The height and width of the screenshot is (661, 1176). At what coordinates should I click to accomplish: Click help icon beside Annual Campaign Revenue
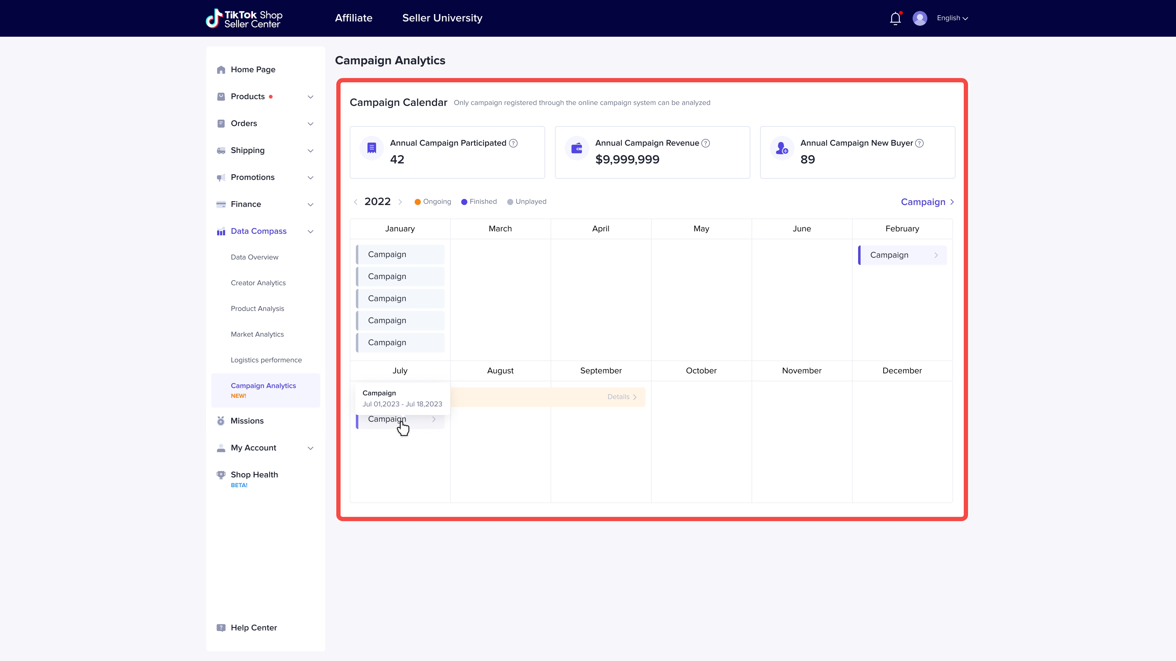705,143
